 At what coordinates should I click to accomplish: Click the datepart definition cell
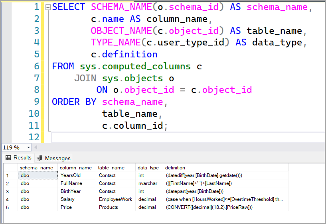[x=225, y=191]
